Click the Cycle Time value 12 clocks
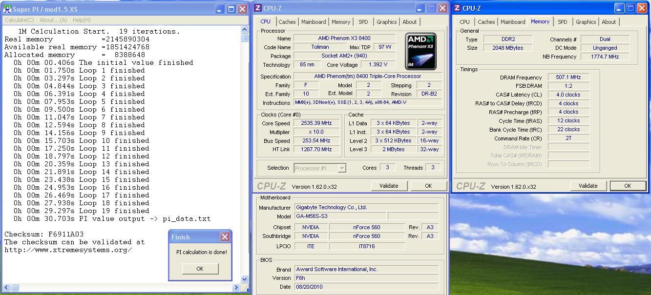This screenshot has height=295, width=651. pos(568,121)
